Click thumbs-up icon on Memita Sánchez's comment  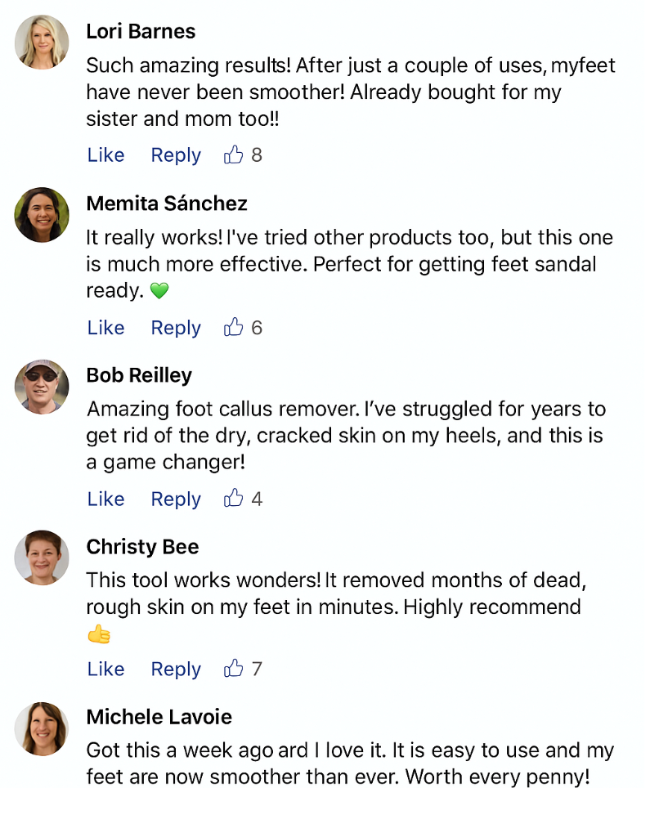pyautogui.click(x=234, y=328)
